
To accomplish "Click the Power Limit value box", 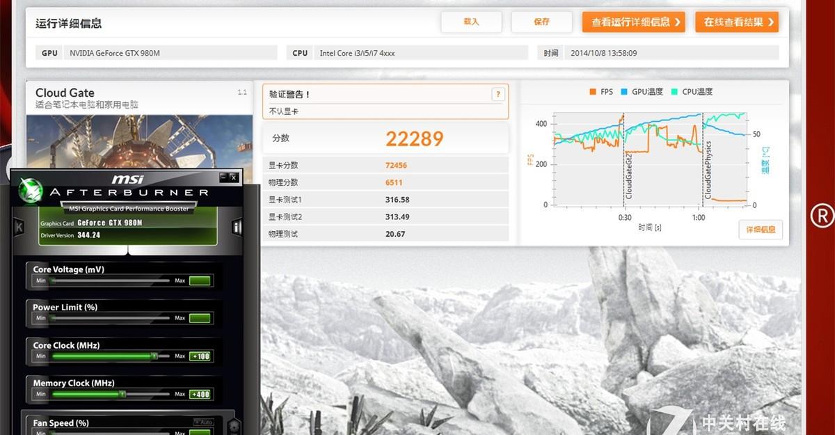I will (x=200, y=318).
